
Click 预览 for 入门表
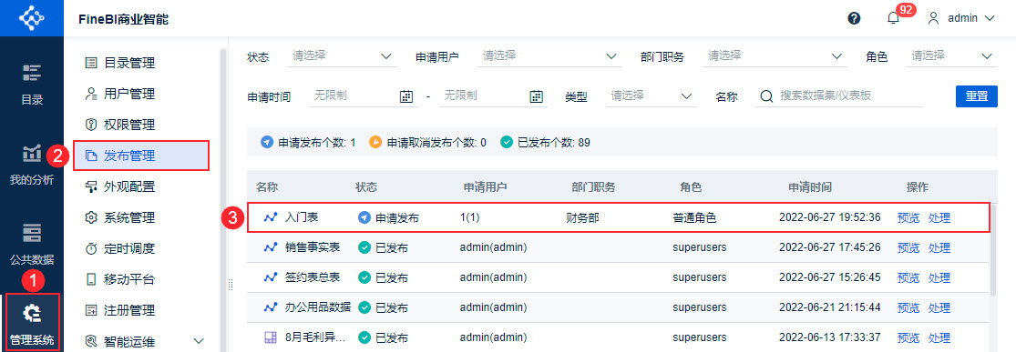908,217
